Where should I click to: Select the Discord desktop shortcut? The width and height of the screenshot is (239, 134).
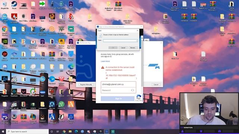pos(4,68)
